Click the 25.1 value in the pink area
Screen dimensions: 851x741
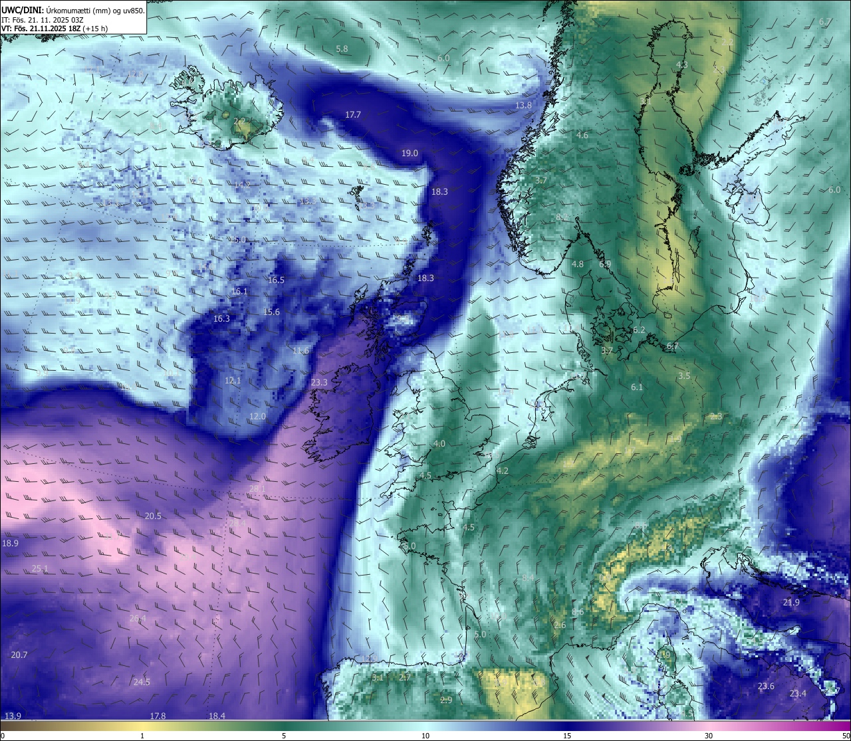coord(40,569)
